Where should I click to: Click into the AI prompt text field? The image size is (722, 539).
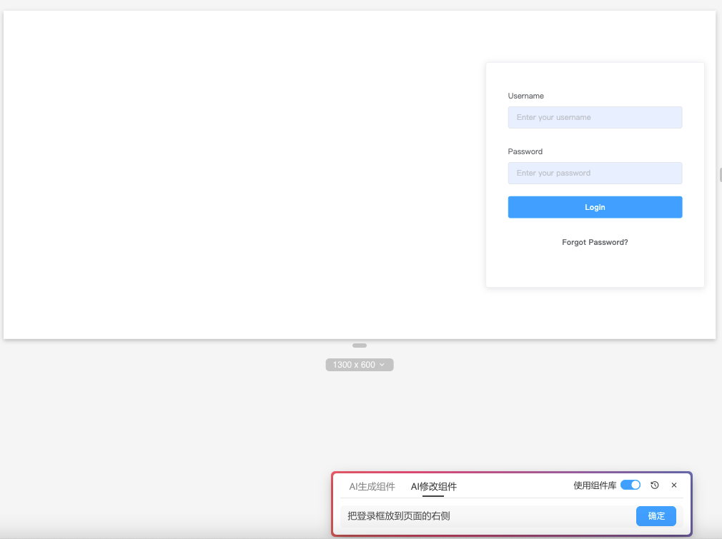[486, 516]
